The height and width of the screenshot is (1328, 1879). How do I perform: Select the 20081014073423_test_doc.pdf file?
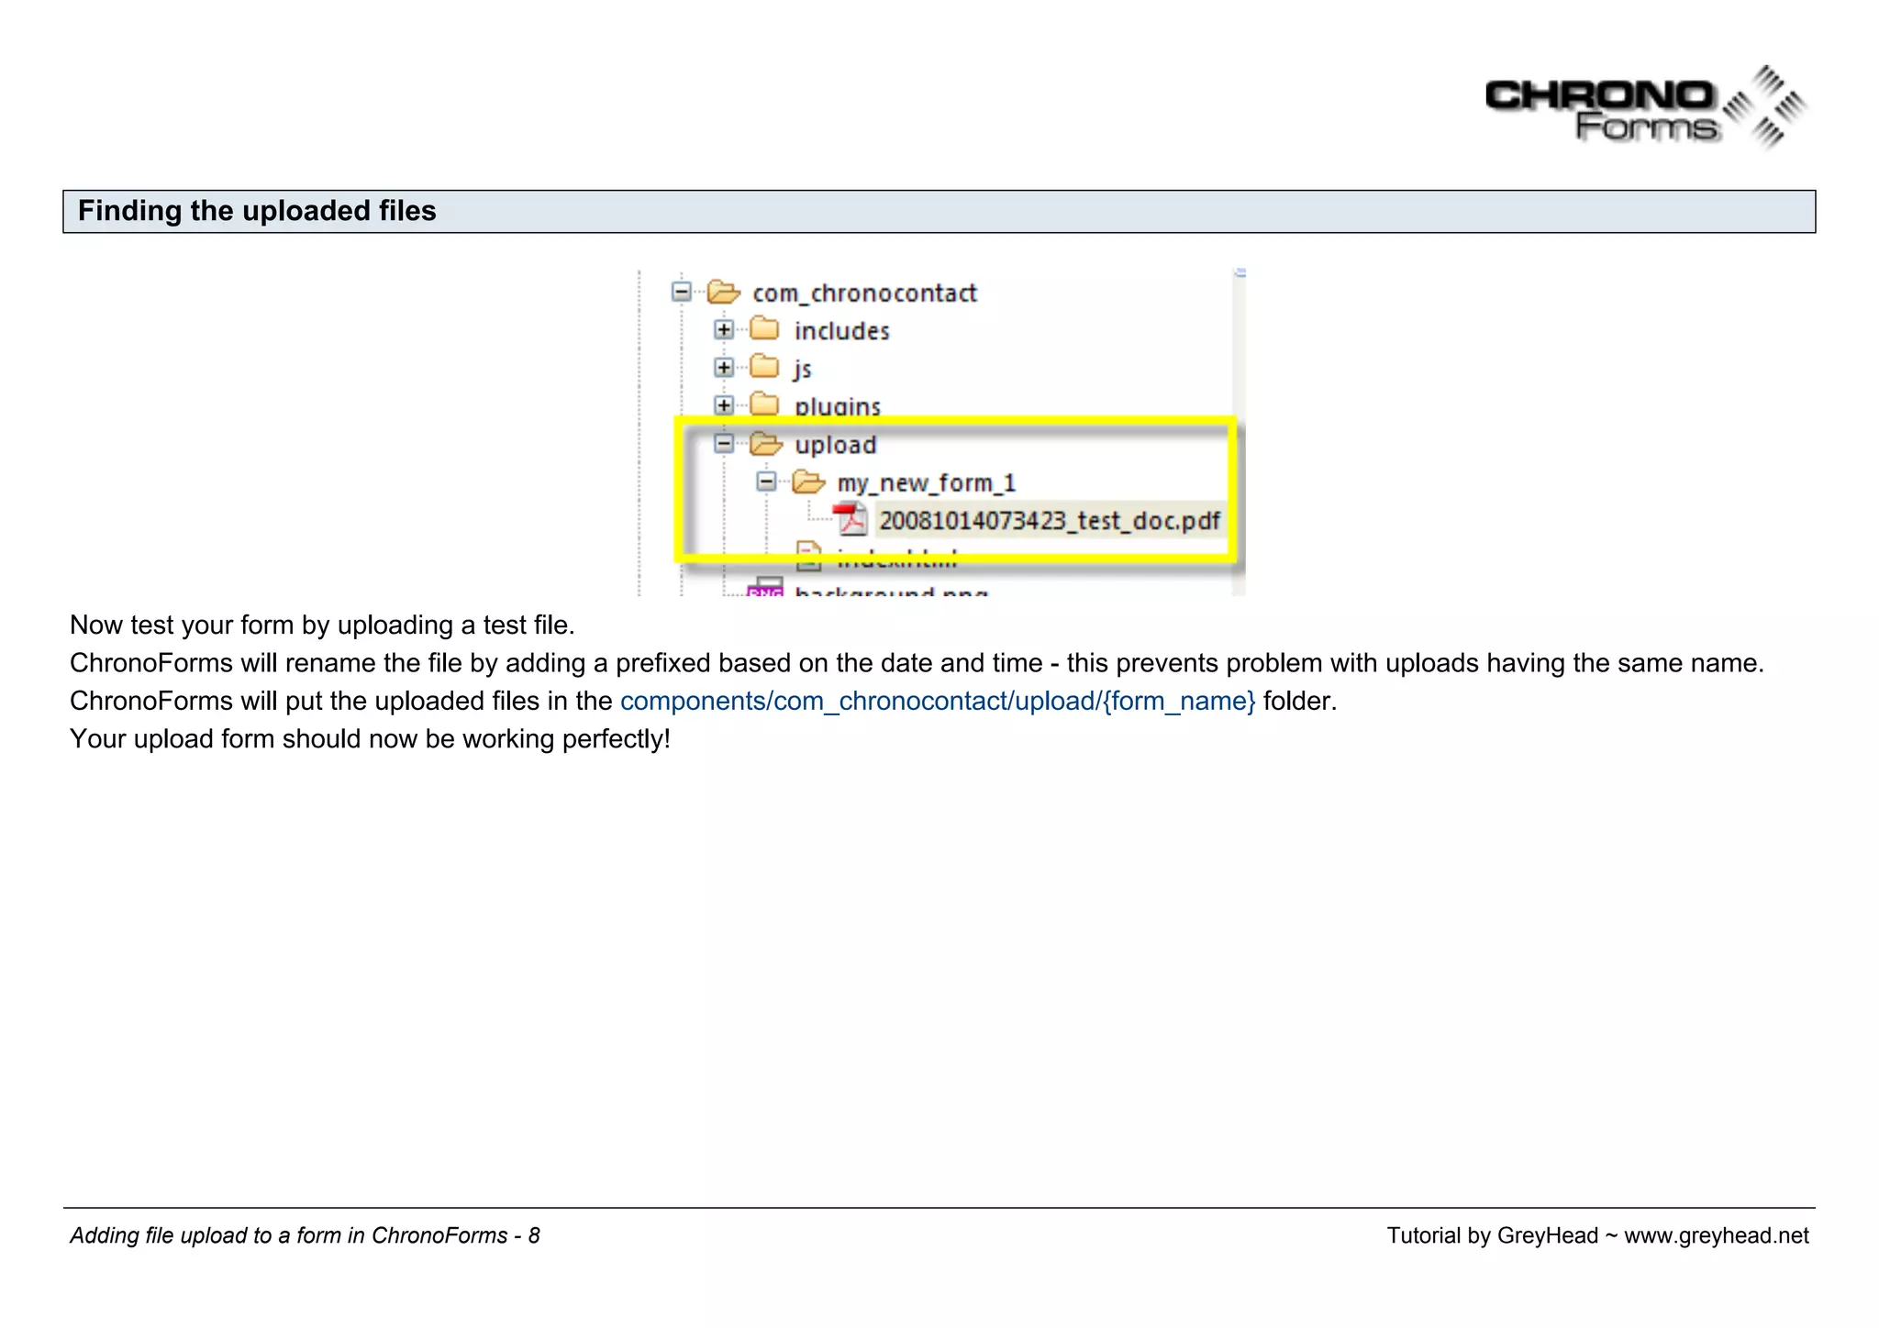click(x=1049, y=521)
